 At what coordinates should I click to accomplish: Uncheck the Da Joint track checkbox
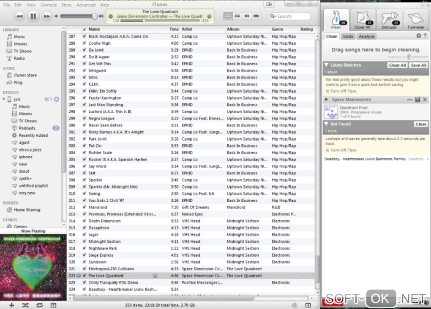(x=85, y=50)
